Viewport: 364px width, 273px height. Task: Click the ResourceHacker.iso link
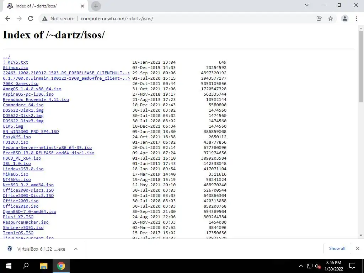[x=26, y=223]
